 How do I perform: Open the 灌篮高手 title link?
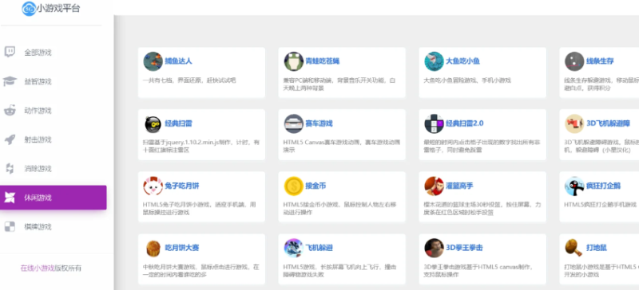click(x=459, y=186)
